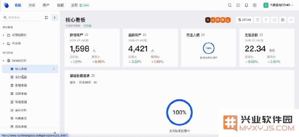Share the dashboard via the export icon
299x137 pixels.
click(283, 20)
